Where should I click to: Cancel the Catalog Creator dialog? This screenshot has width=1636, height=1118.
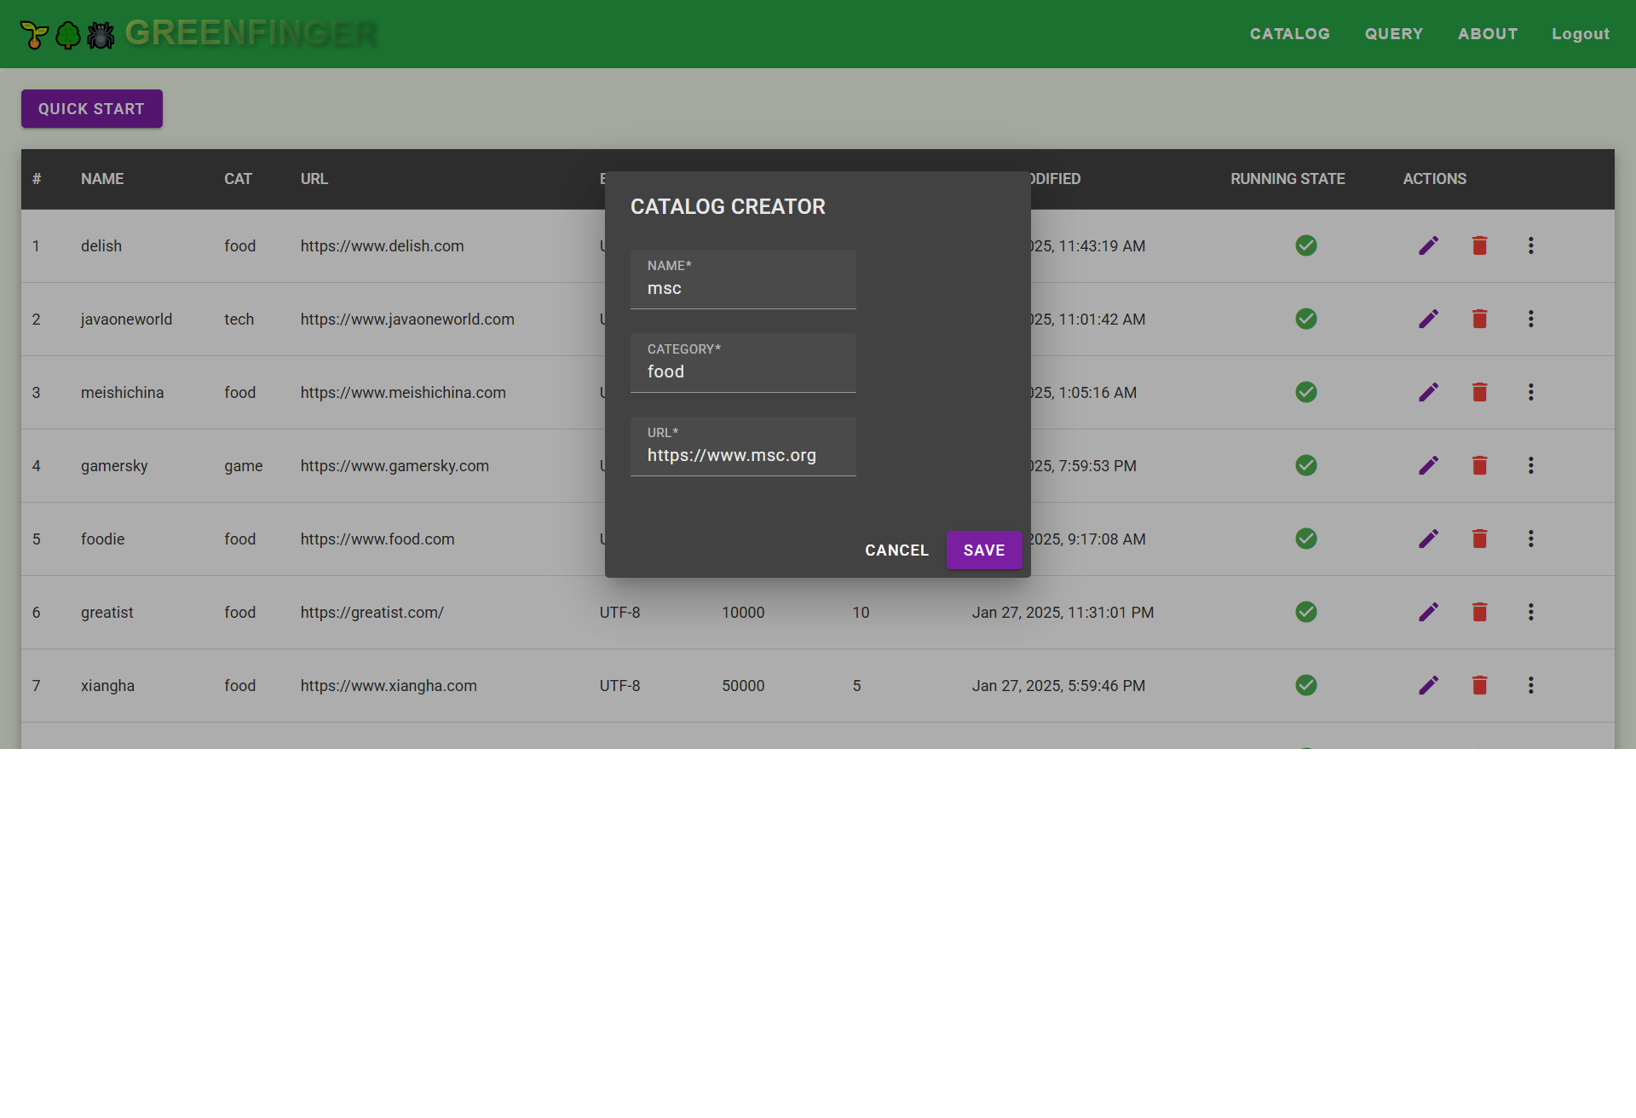click(x=896, y=550)
